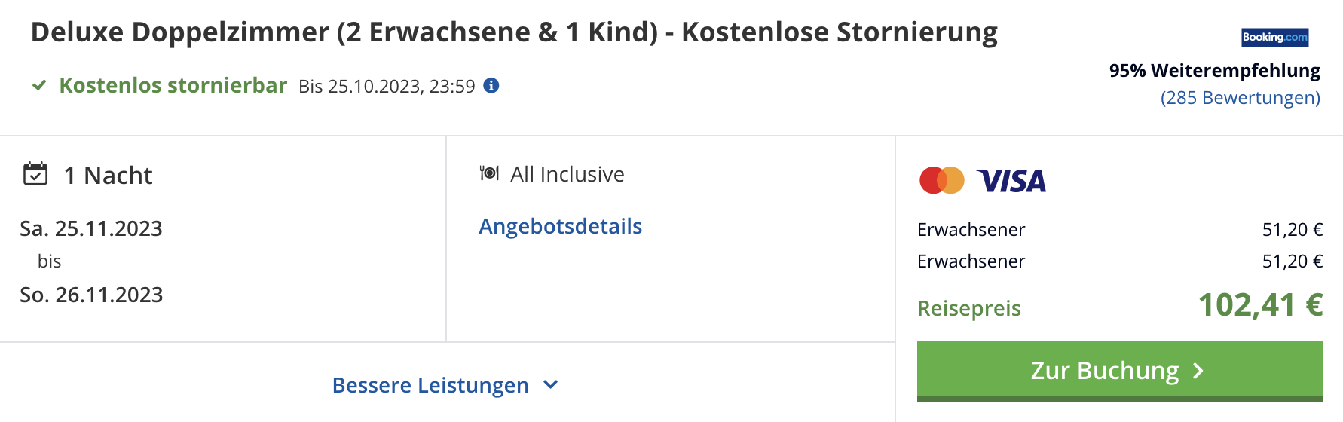1343x422 pixels.
Task: Click the Reisepreis total 102,41 €
Action: 1261,305
